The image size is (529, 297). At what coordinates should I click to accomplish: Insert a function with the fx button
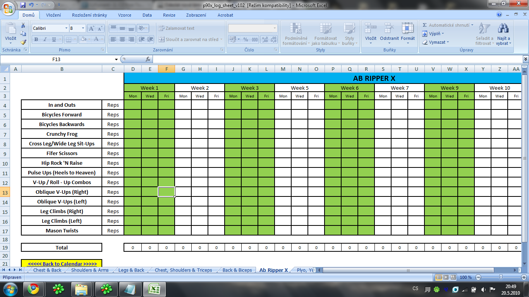[x=148, y=60]
